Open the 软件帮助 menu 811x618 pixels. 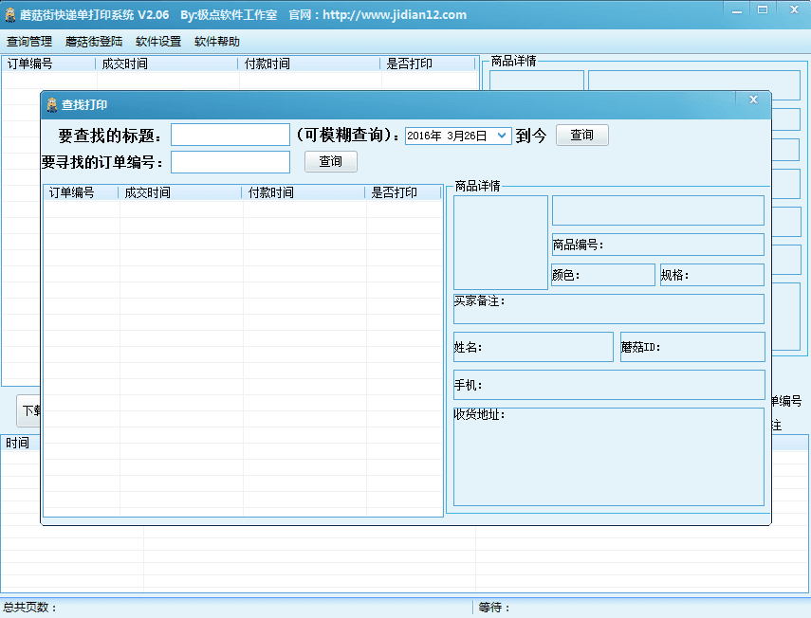[x=217, y=42]
